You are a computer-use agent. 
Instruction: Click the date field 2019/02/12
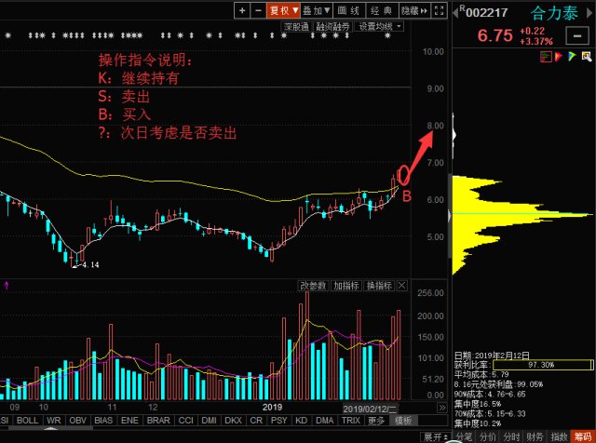[x=370, y=409]
